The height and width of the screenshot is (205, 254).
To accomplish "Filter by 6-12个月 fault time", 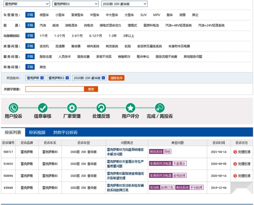I will tap(96, 36).
